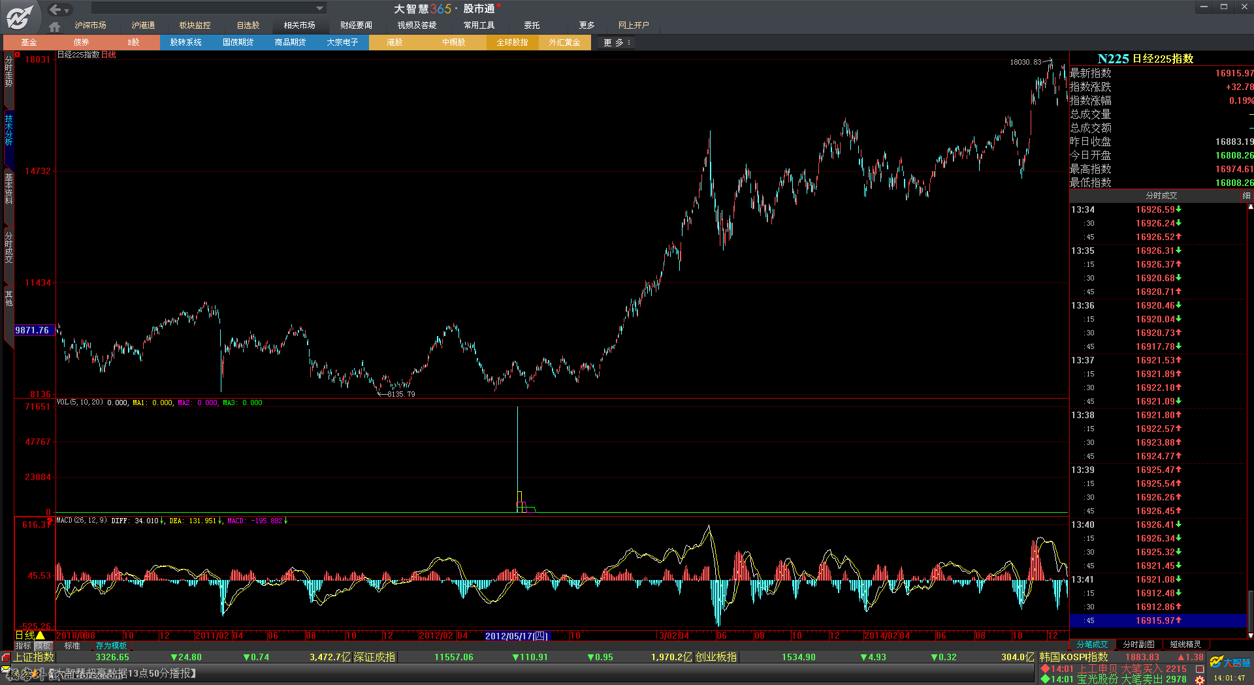The width and height of the screenshot is (1254, 685).
Task: Click the 网上开户 link
Action: pyautogui.click(x=634, y=25)
